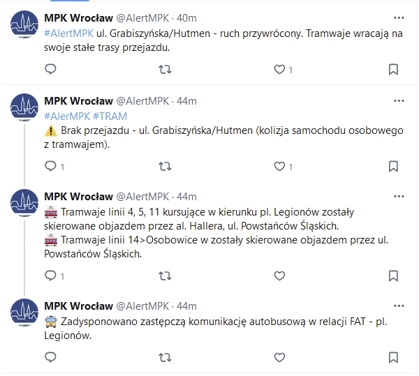Open the #TRAM hashtag
The width and height of the screenshot is (419, 376).
(110, 116)
